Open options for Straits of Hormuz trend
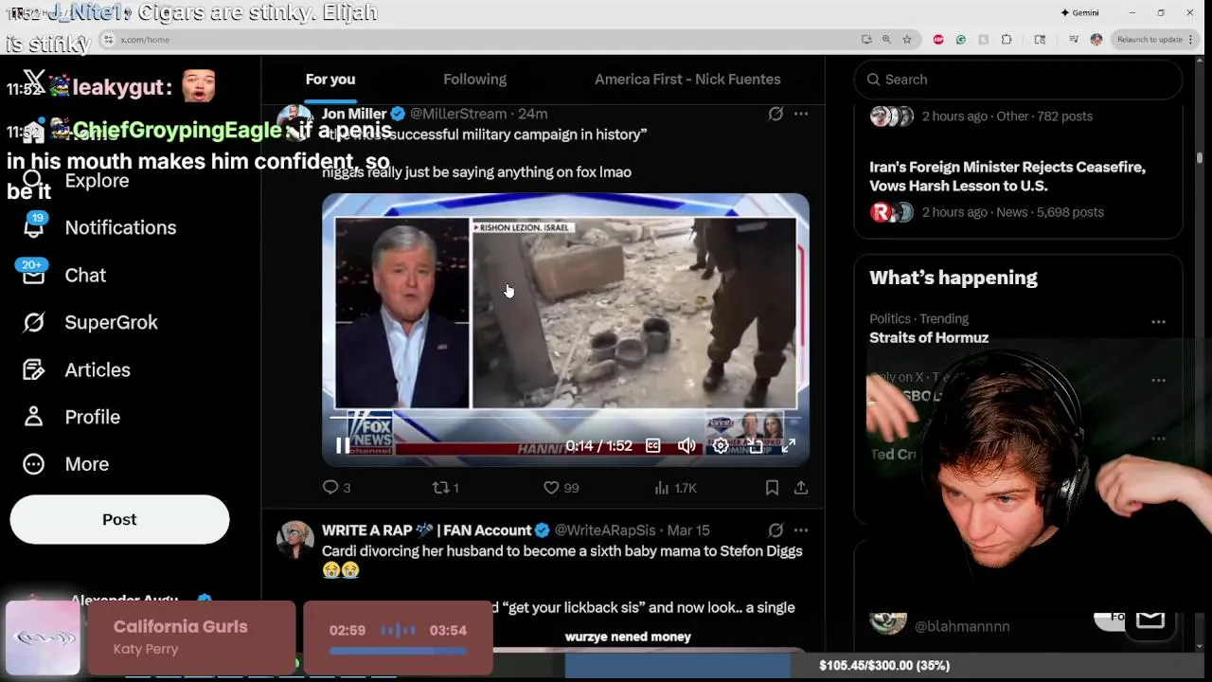 pos(1158,322)
